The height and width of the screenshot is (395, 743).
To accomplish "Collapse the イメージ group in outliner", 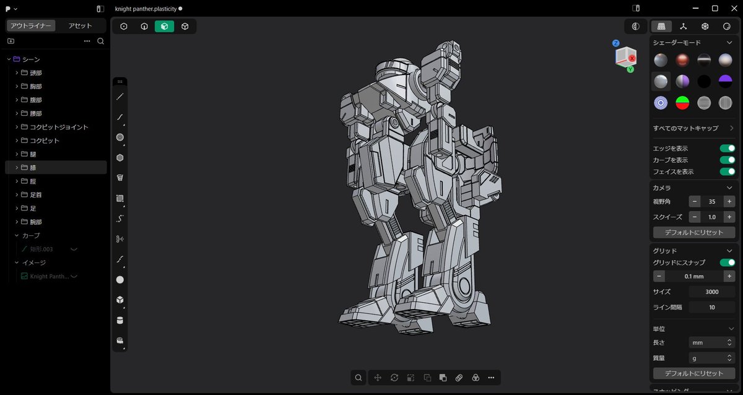I will click(17, 263).
